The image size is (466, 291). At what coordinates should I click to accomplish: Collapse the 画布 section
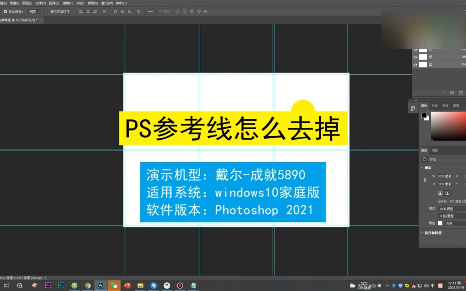(x=422, y=168)
